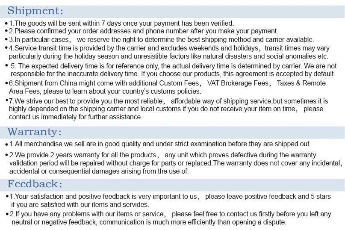Click the Warranty section heading
Image resolution: width=345 pixels, height=230 pixels.
34,132
